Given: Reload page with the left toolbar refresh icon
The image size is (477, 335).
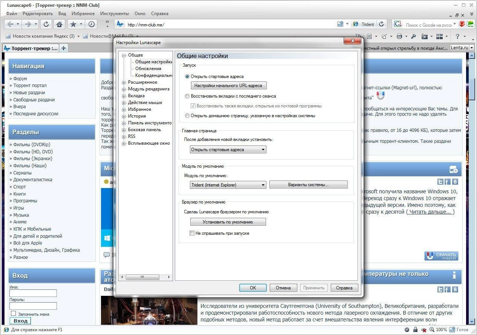Looking at the screenshot, I should 46,24.
